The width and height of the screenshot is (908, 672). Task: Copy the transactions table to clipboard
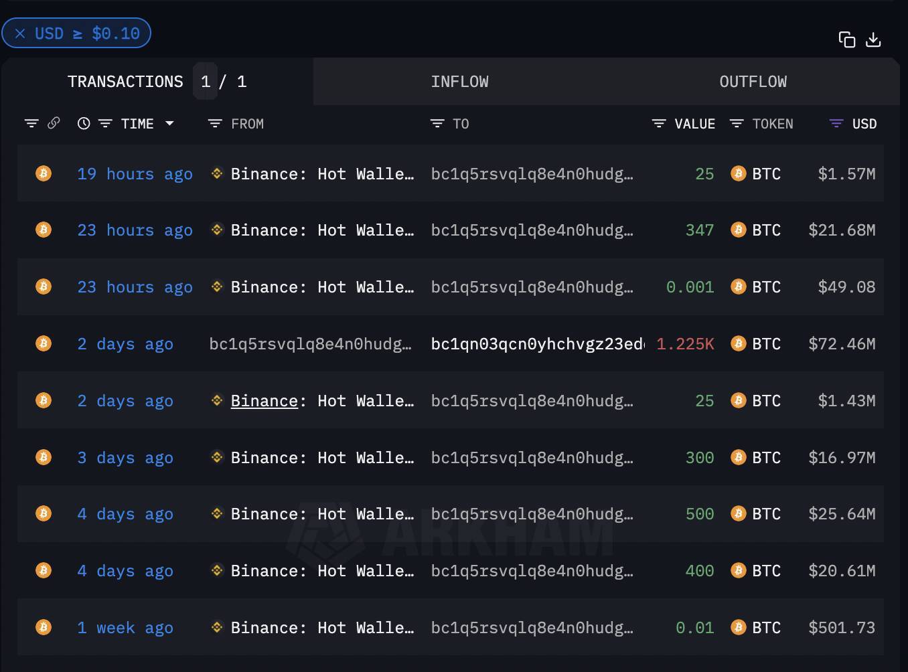click(x=847, y=39)
